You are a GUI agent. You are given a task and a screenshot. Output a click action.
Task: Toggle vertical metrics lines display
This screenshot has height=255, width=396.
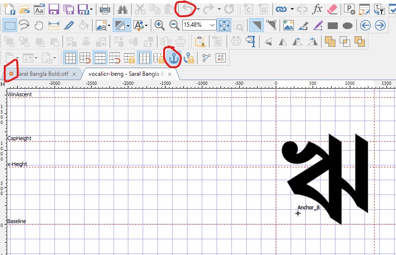click(x=145, y=58)
